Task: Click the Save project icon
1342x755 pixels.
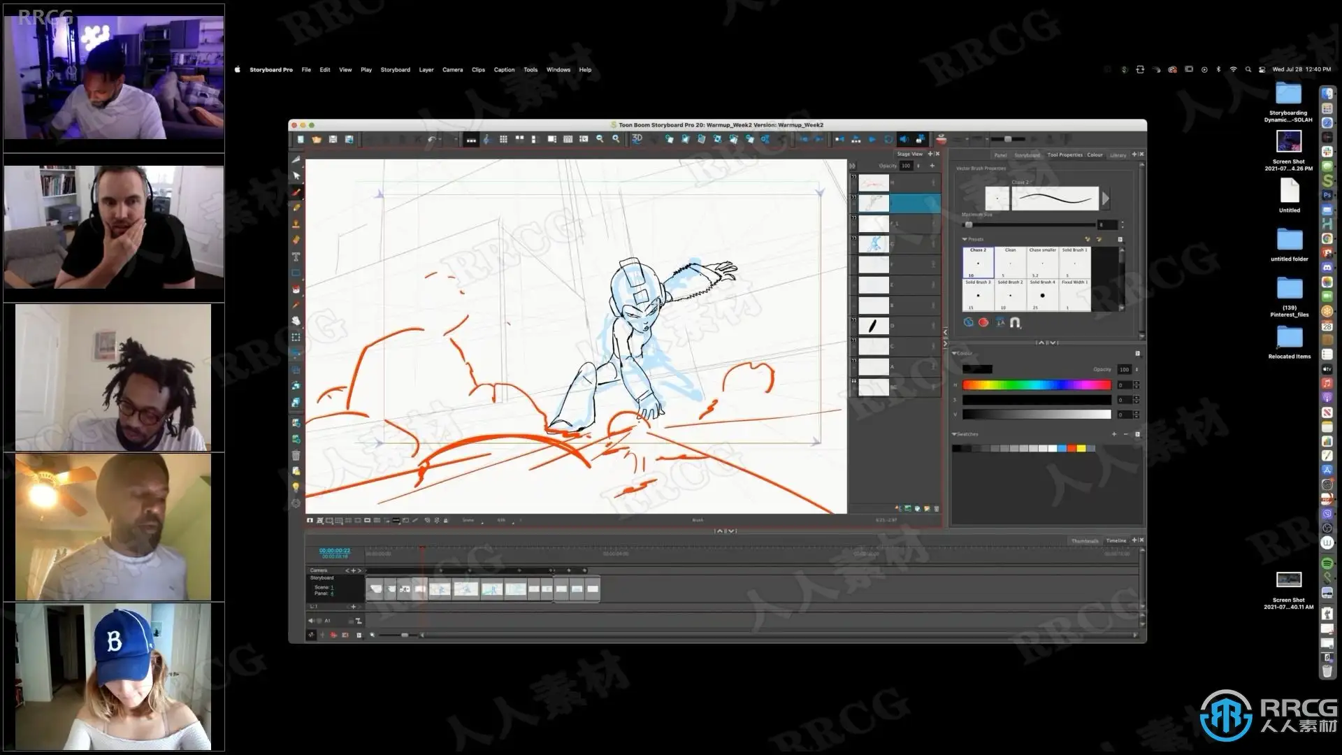Action: pos(333,139)
